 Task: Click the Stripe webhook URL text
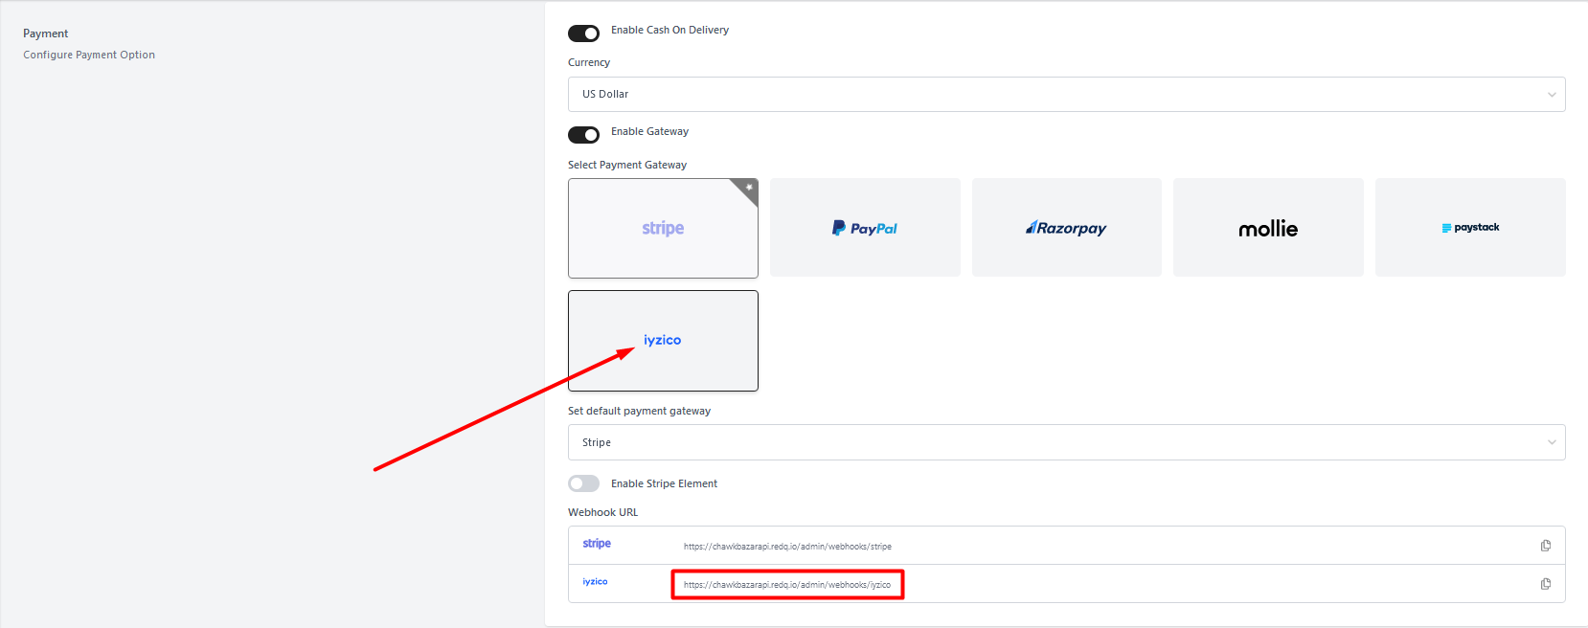click(787, 547)
